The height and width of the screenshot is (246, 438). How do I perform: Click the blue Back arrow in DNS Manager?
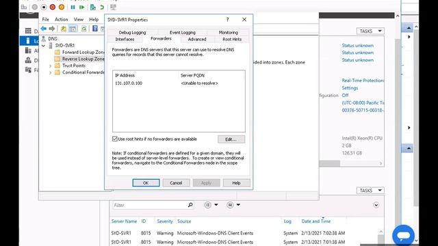(x=44, y=29)
